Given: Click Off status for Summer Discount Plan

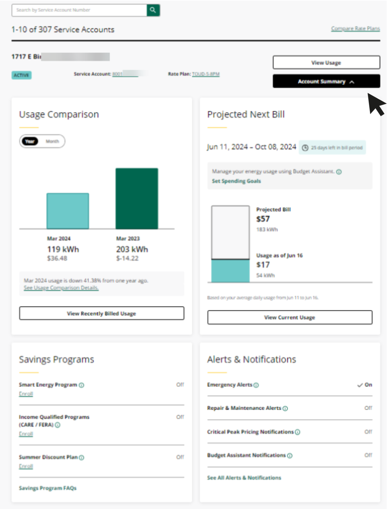Looking at the screenshot, I should pyautogui.click(x=180, y=457).
